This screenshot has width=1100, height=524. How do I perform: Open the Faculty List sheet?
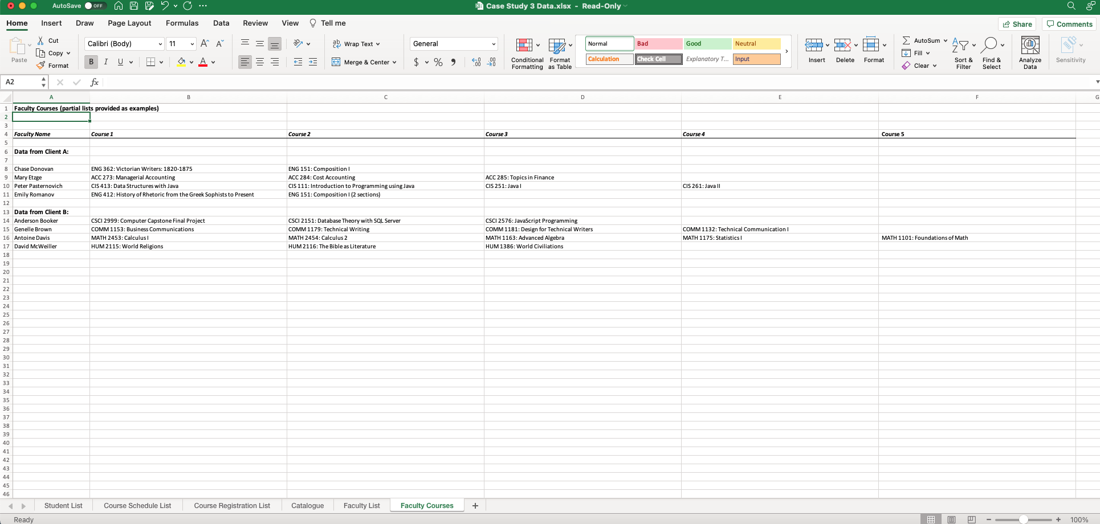[361, 505]
